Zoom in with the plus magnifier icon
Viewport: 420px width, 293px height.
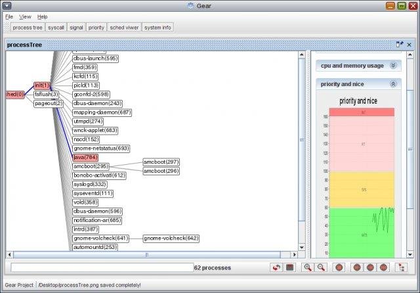tap(308, 267)
